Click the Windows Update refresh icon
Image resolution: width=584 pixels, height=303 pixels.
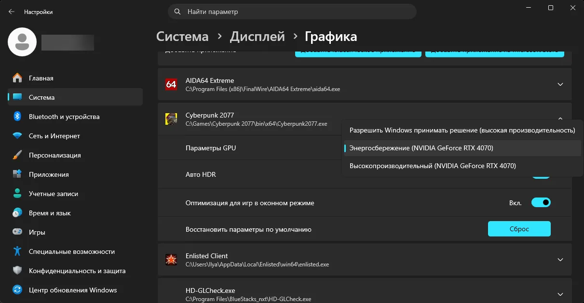pos(17,290)
